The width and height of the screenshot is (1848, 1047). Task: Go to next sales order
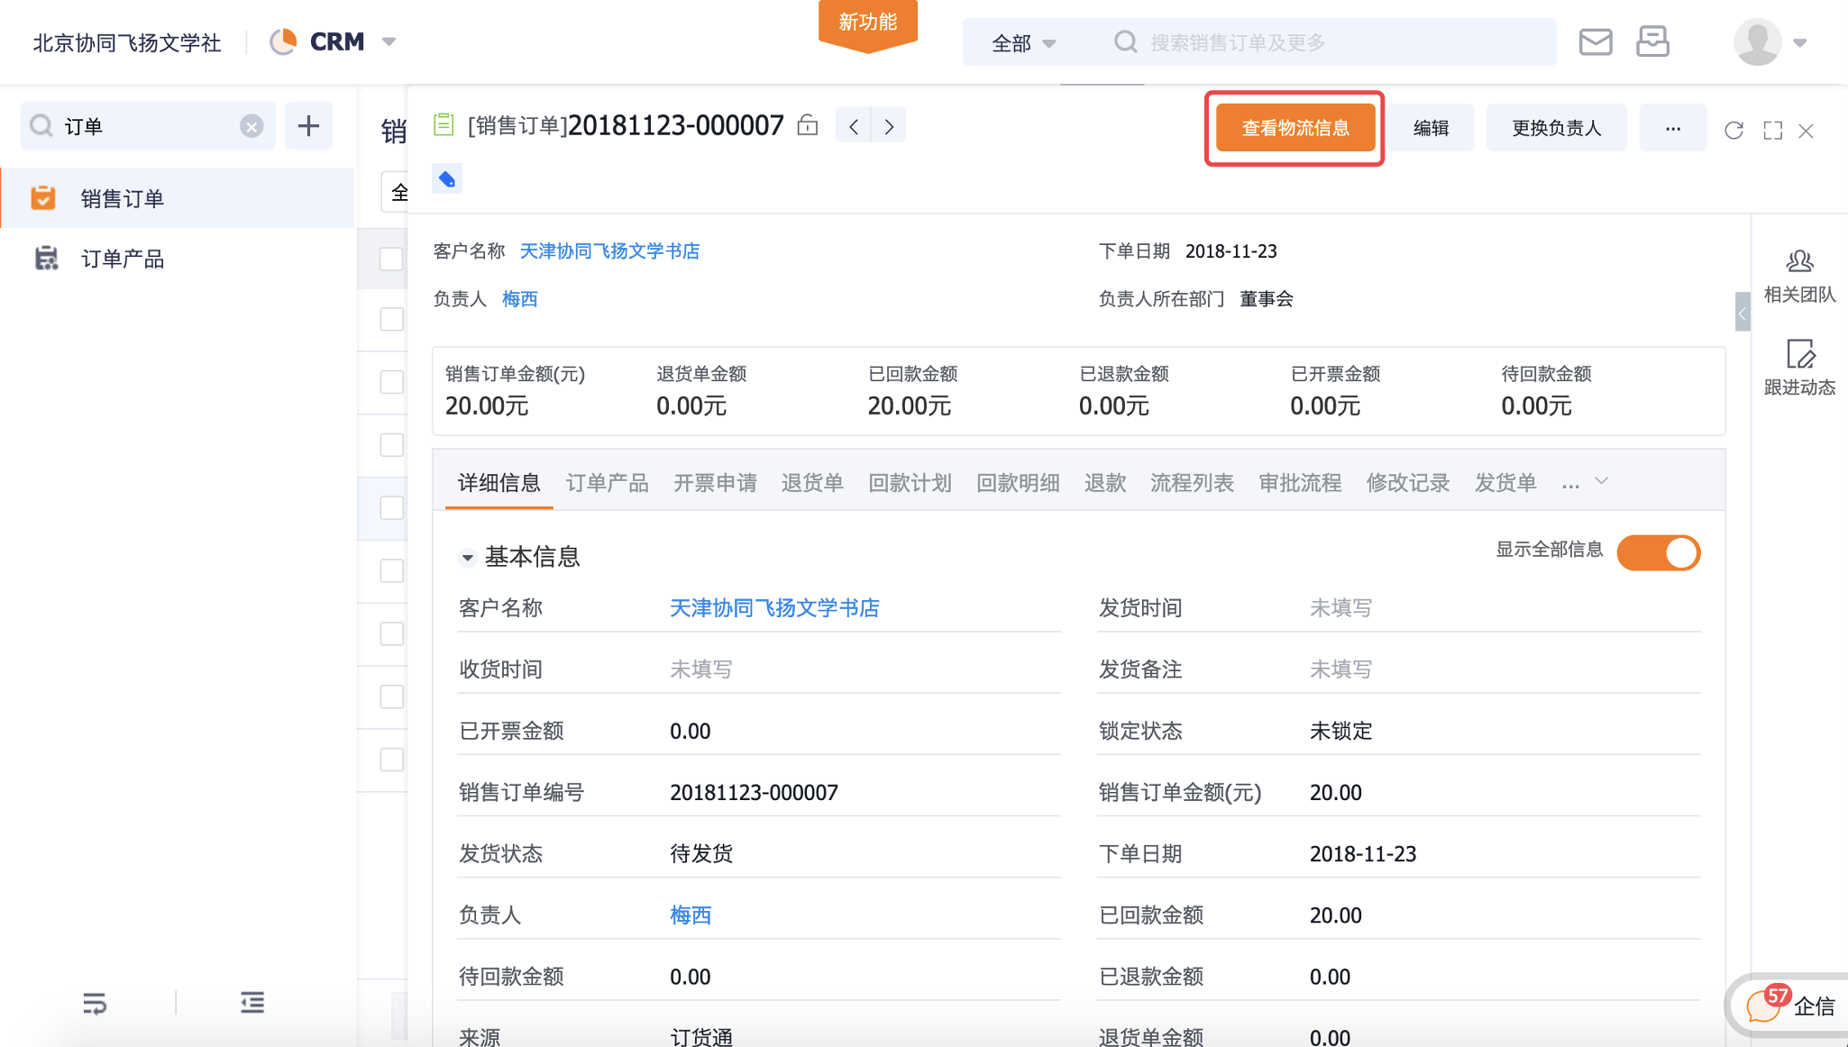(889, 126)
